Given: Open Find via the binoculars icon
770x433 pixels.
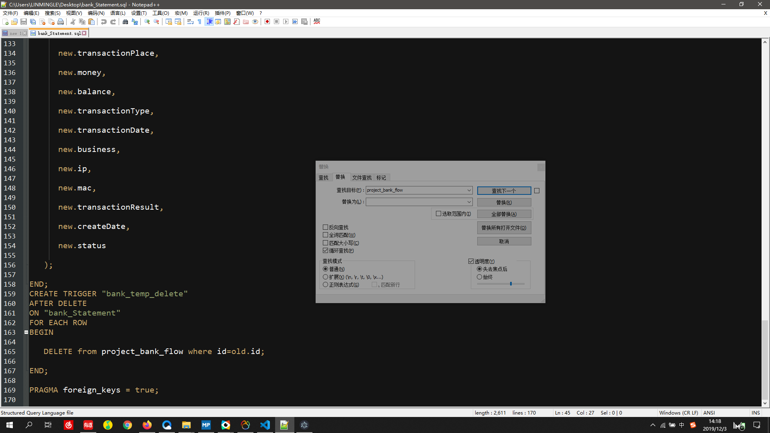Looking at the screenshot, I should point(125,22).
